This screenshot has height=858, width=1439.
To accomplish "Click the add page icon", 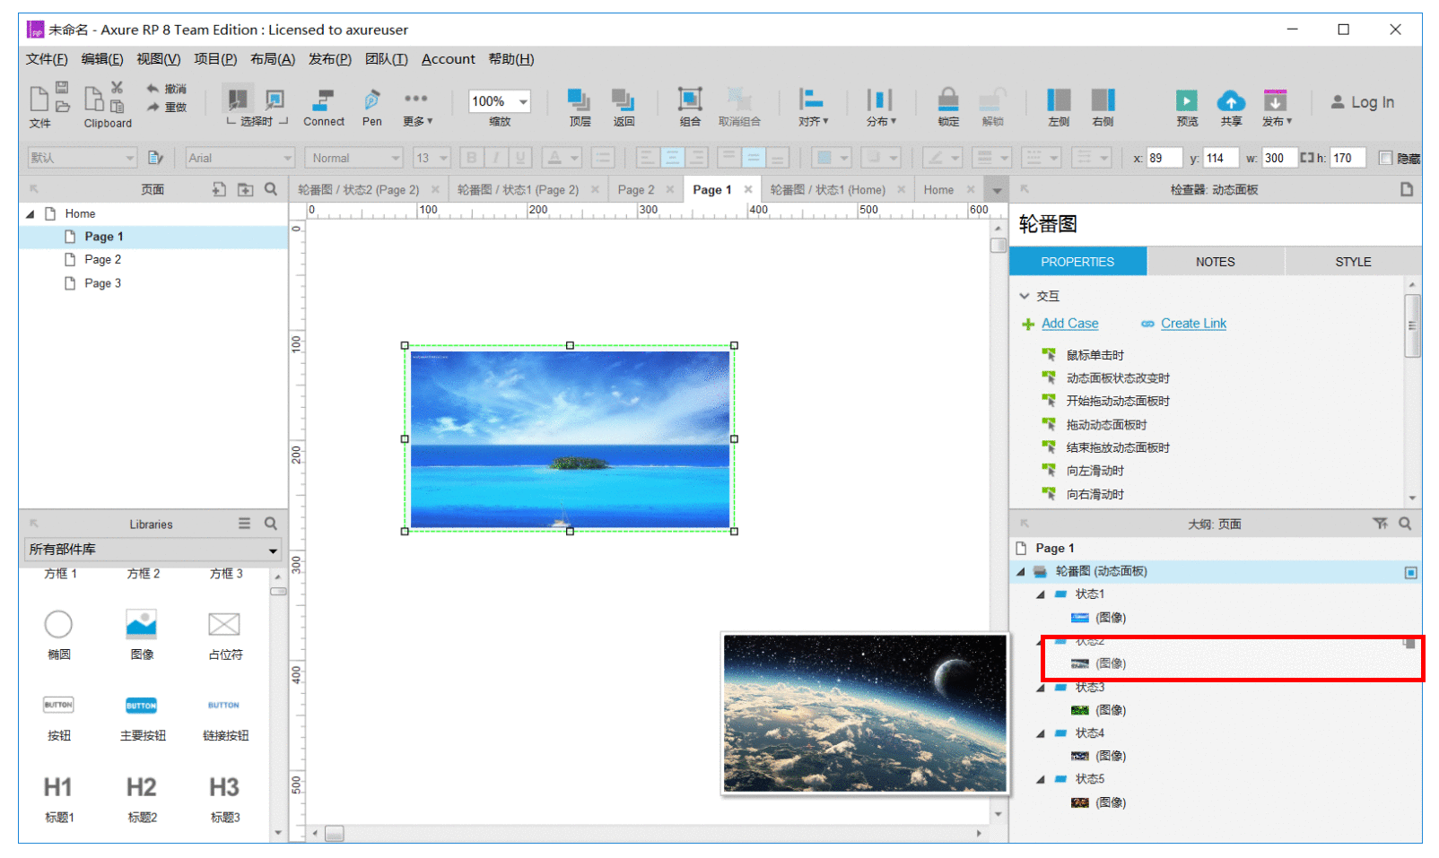I will (219, 189).
